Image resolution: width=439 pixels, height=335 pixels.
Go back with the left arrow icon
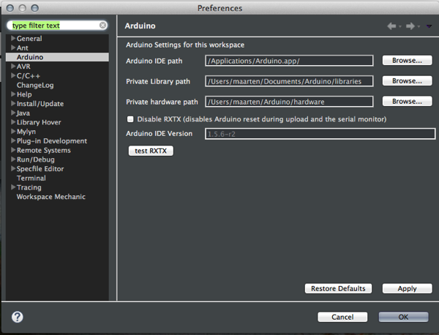click(391, 26)
